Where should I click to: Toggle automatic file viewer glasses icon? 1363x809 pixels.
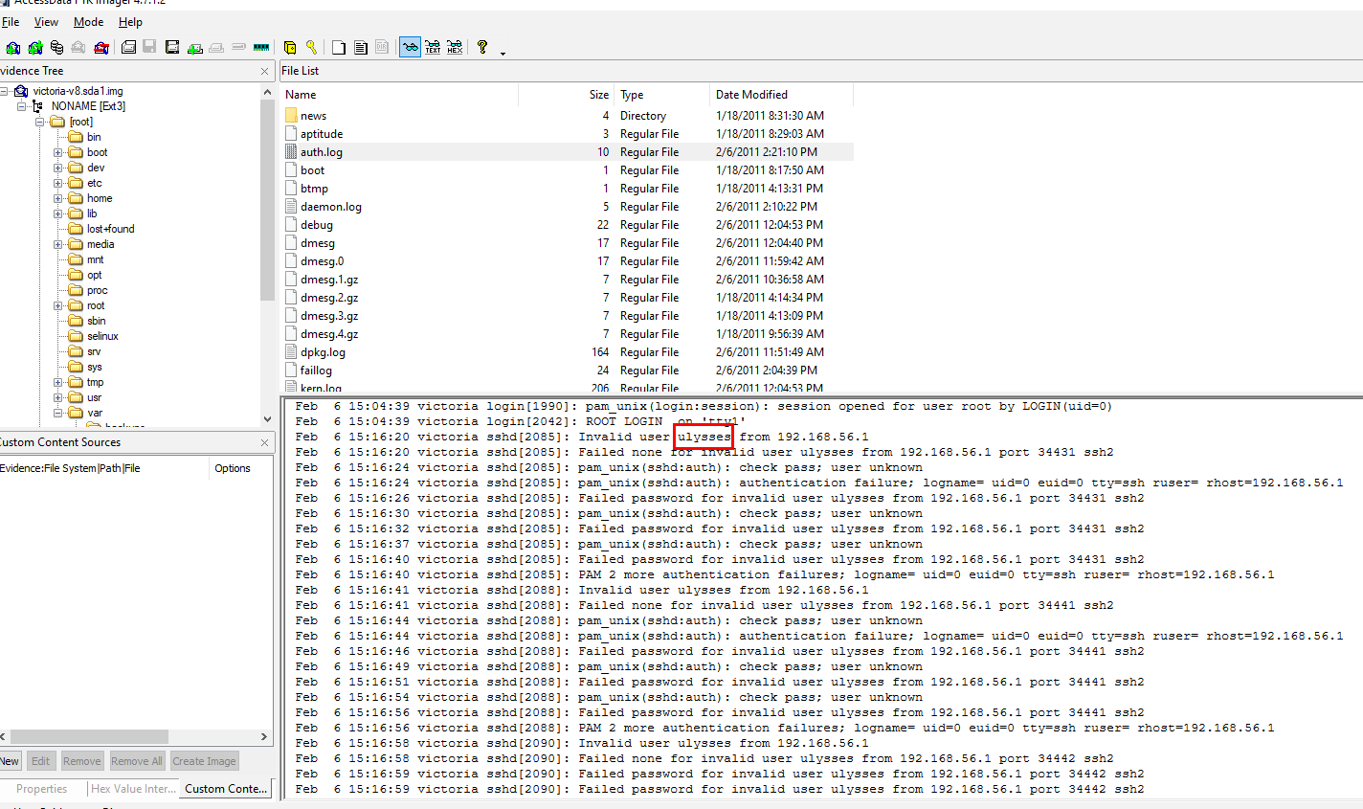pos(410,47)
